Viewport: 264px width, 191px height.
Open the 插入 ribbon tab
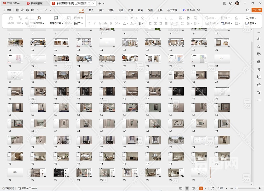coord(91,10)
